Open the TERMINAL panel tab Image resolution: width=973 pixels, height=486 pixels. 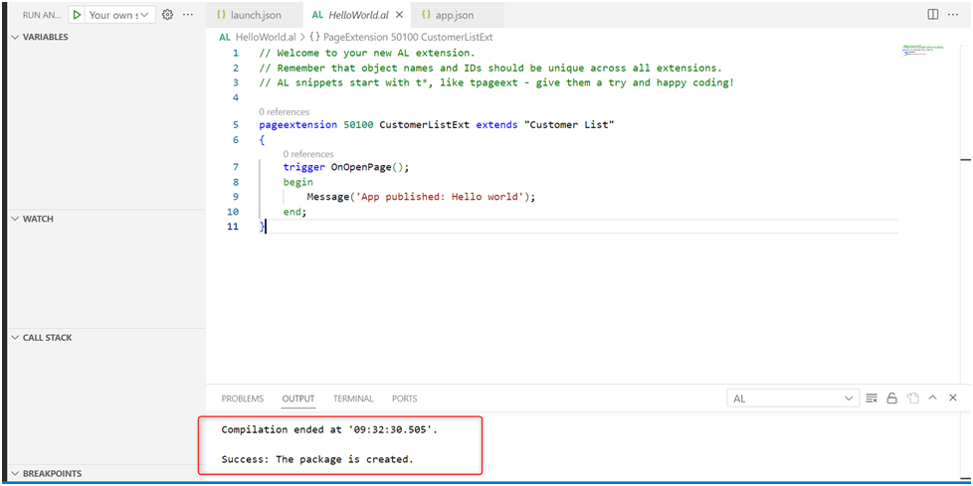(x=353, y=399)
